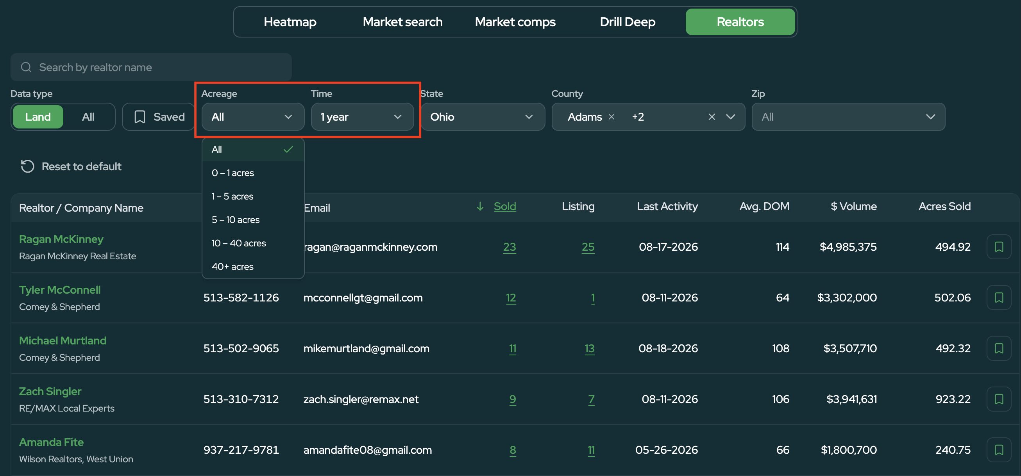Open Michael Murtland's 11 sold properties
1021x476 pixels.
pos(513,348)
